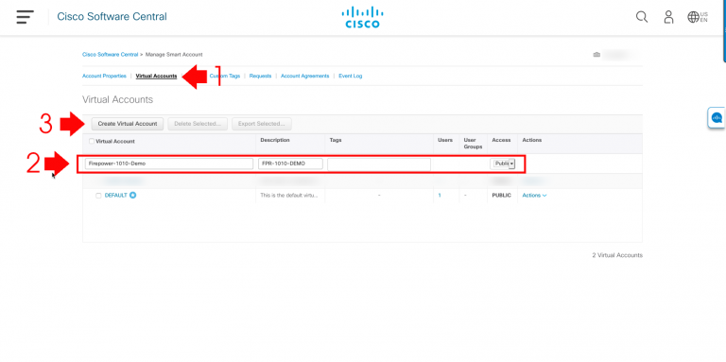Click the Cisco logo
The width and height of the screenshot is (726, 362).
point(363,17)
